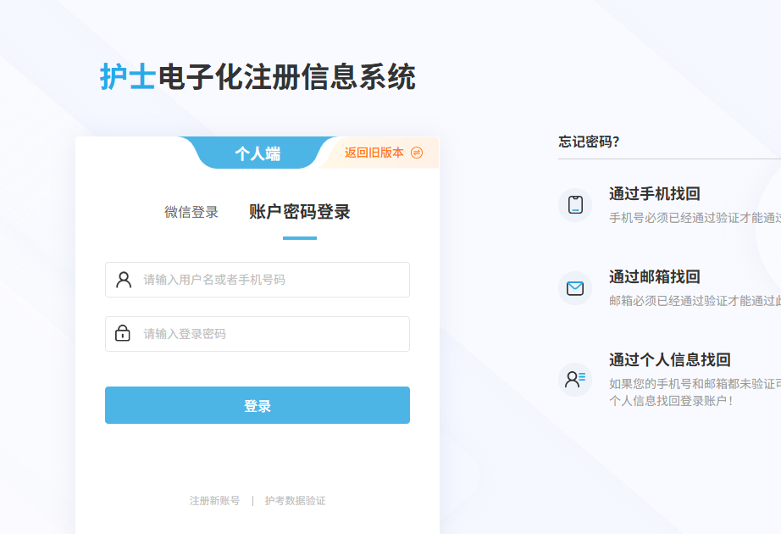This screenshot has height=534, width=781.
Task: Choose 通过个人信息找回 option
Action: pos(670,359)
